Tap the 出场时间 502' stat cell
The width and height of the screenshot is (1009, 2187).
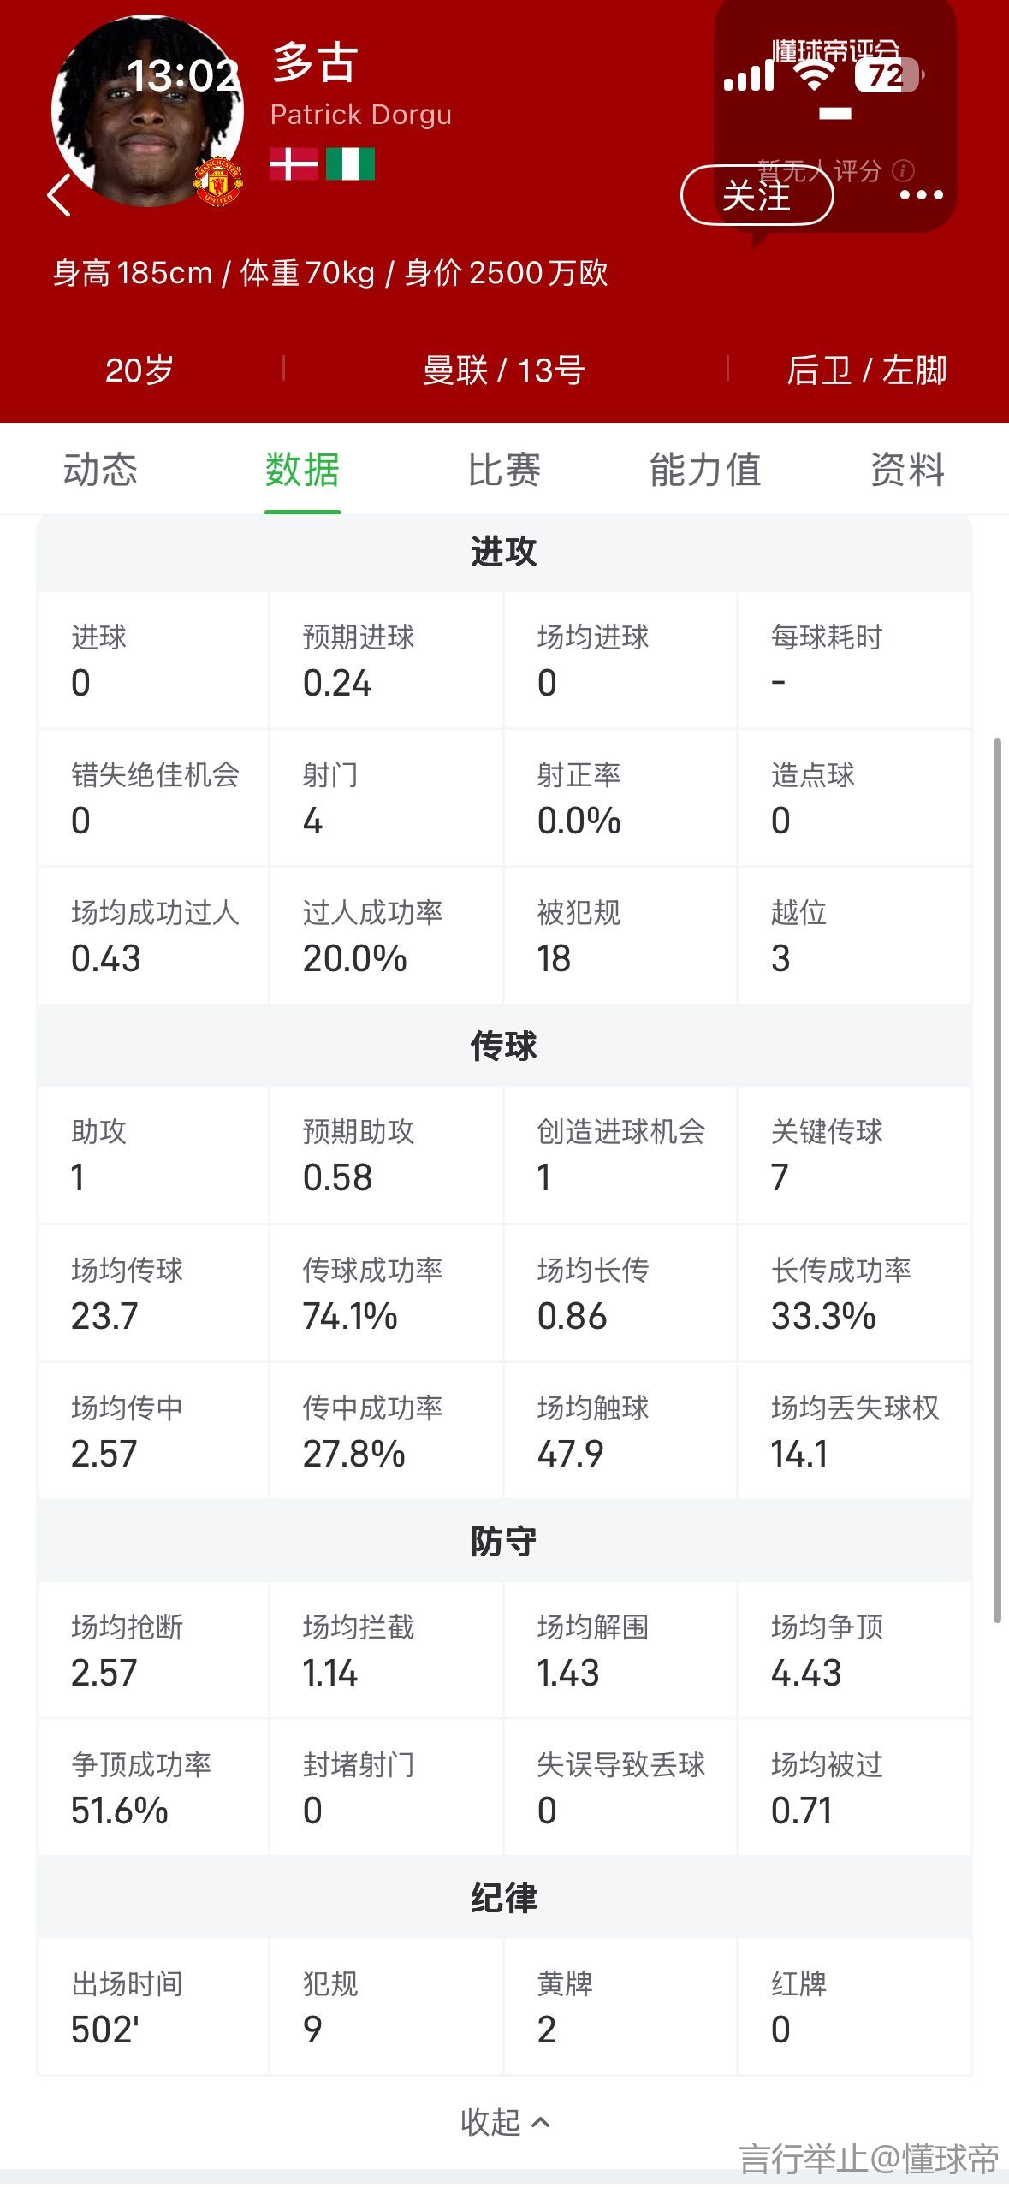pyautogui.click(x=153, y=2006)
